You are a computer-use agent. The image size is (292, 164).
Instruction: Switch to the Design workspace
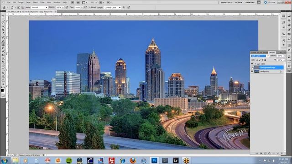pyautogui.click(x=239, y=2)
